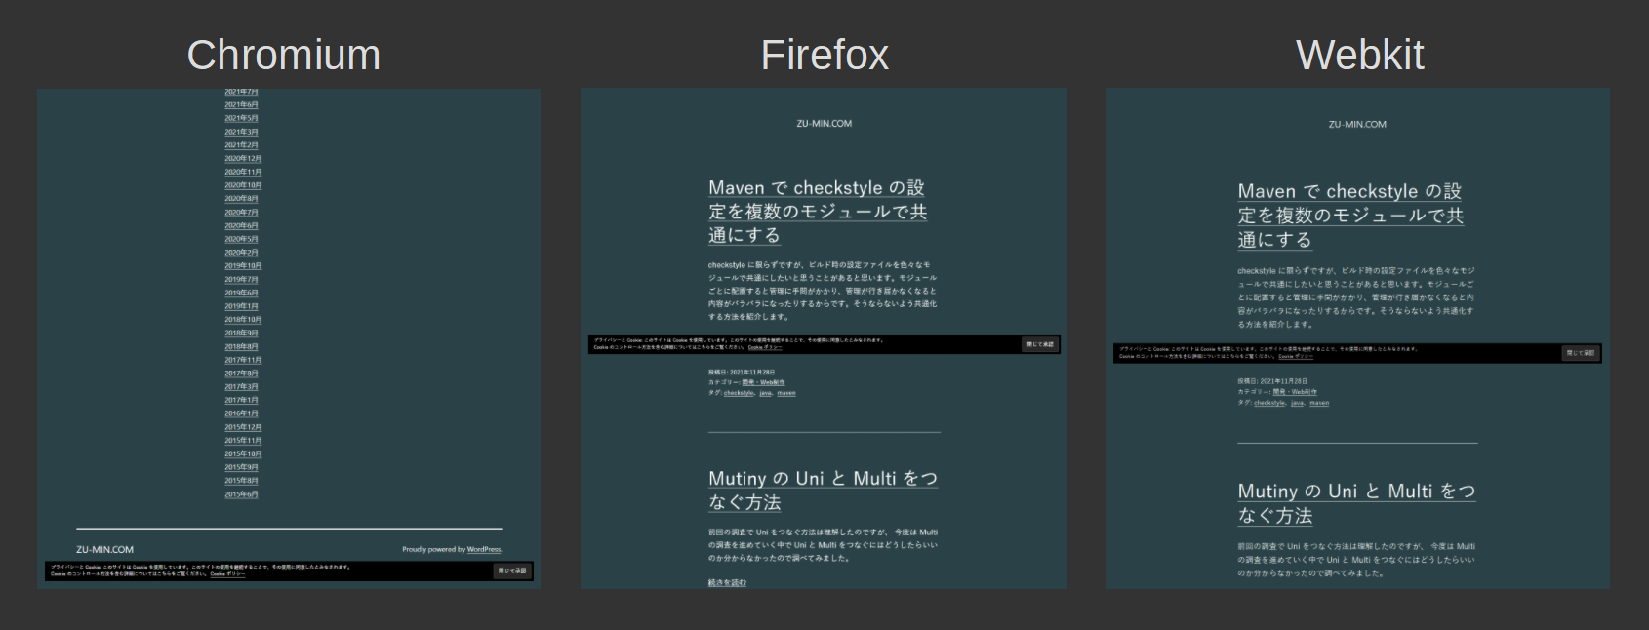The image size is (1649, 630).
Task: Click the 2019年10月 archive link
Action: (x=243, y=265)
